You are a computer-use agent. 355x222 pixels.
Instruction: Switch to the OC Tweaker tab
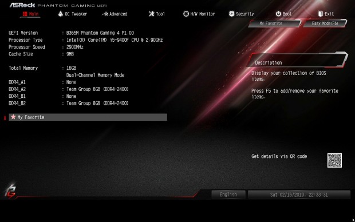(x=73, y=14)
